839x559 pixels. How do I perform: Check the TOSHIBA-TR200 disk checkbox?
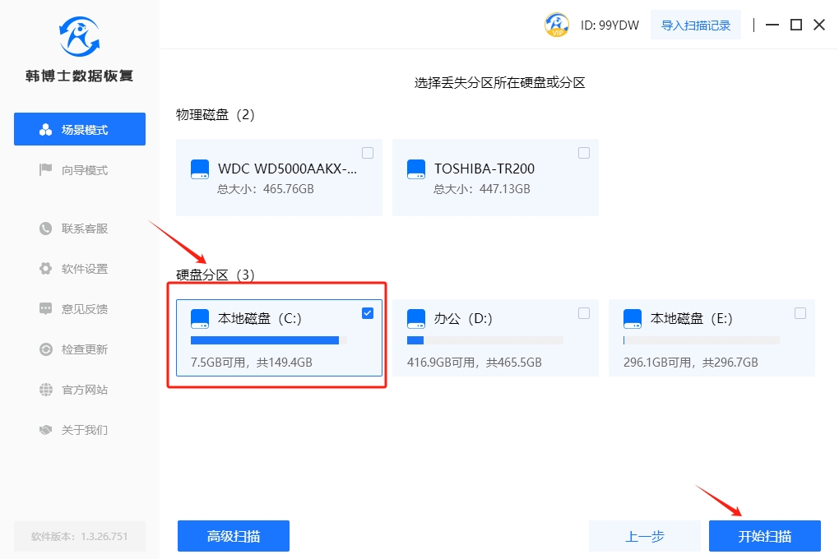584,153
